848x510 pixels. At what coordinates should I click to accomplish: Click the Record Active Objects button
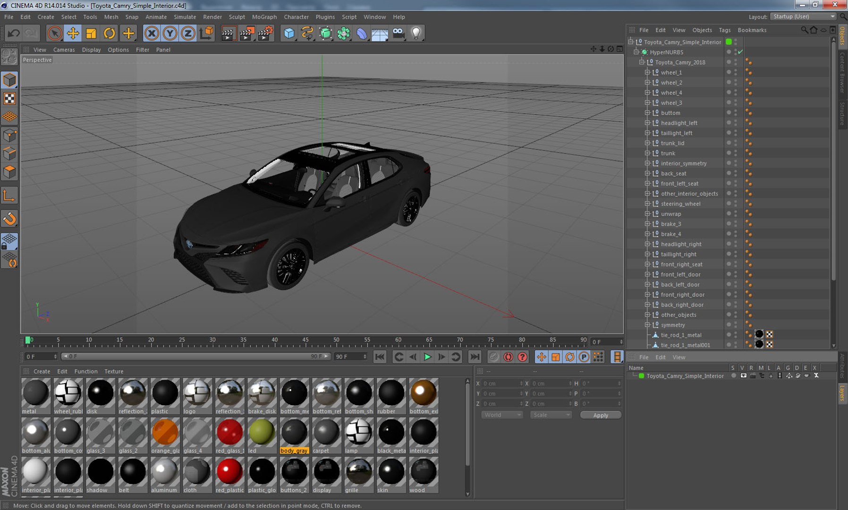point(494,357)
